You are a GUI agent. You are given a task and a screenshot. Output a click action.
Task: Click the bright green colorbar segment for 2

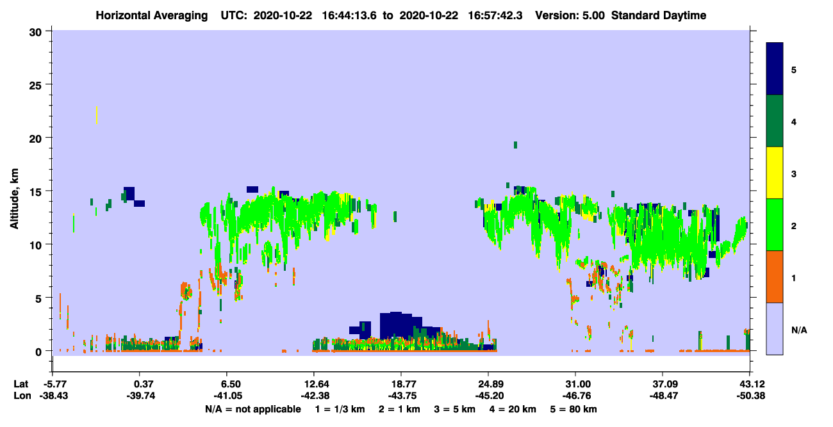[775, 225]
